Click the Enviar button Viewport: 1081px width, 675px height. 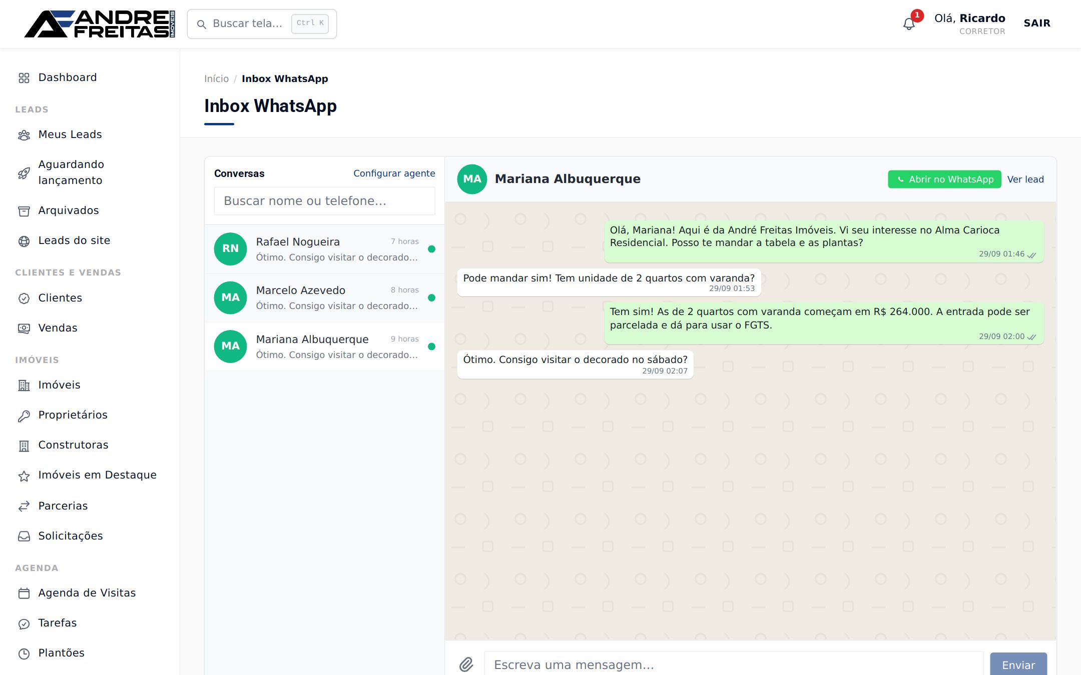point(1018,664)
